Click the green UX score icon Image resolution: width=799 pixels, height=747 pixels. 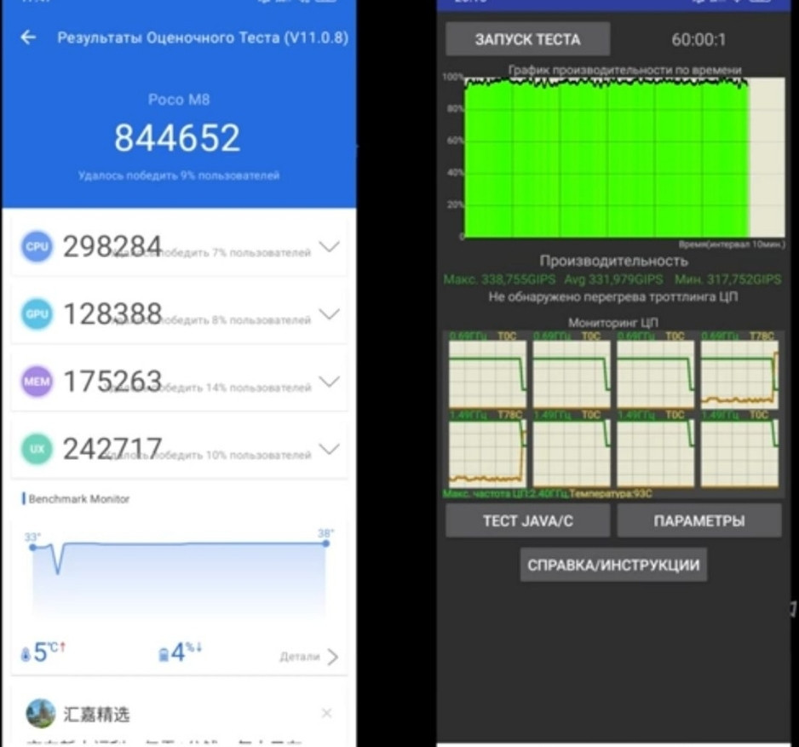[37, 449]
